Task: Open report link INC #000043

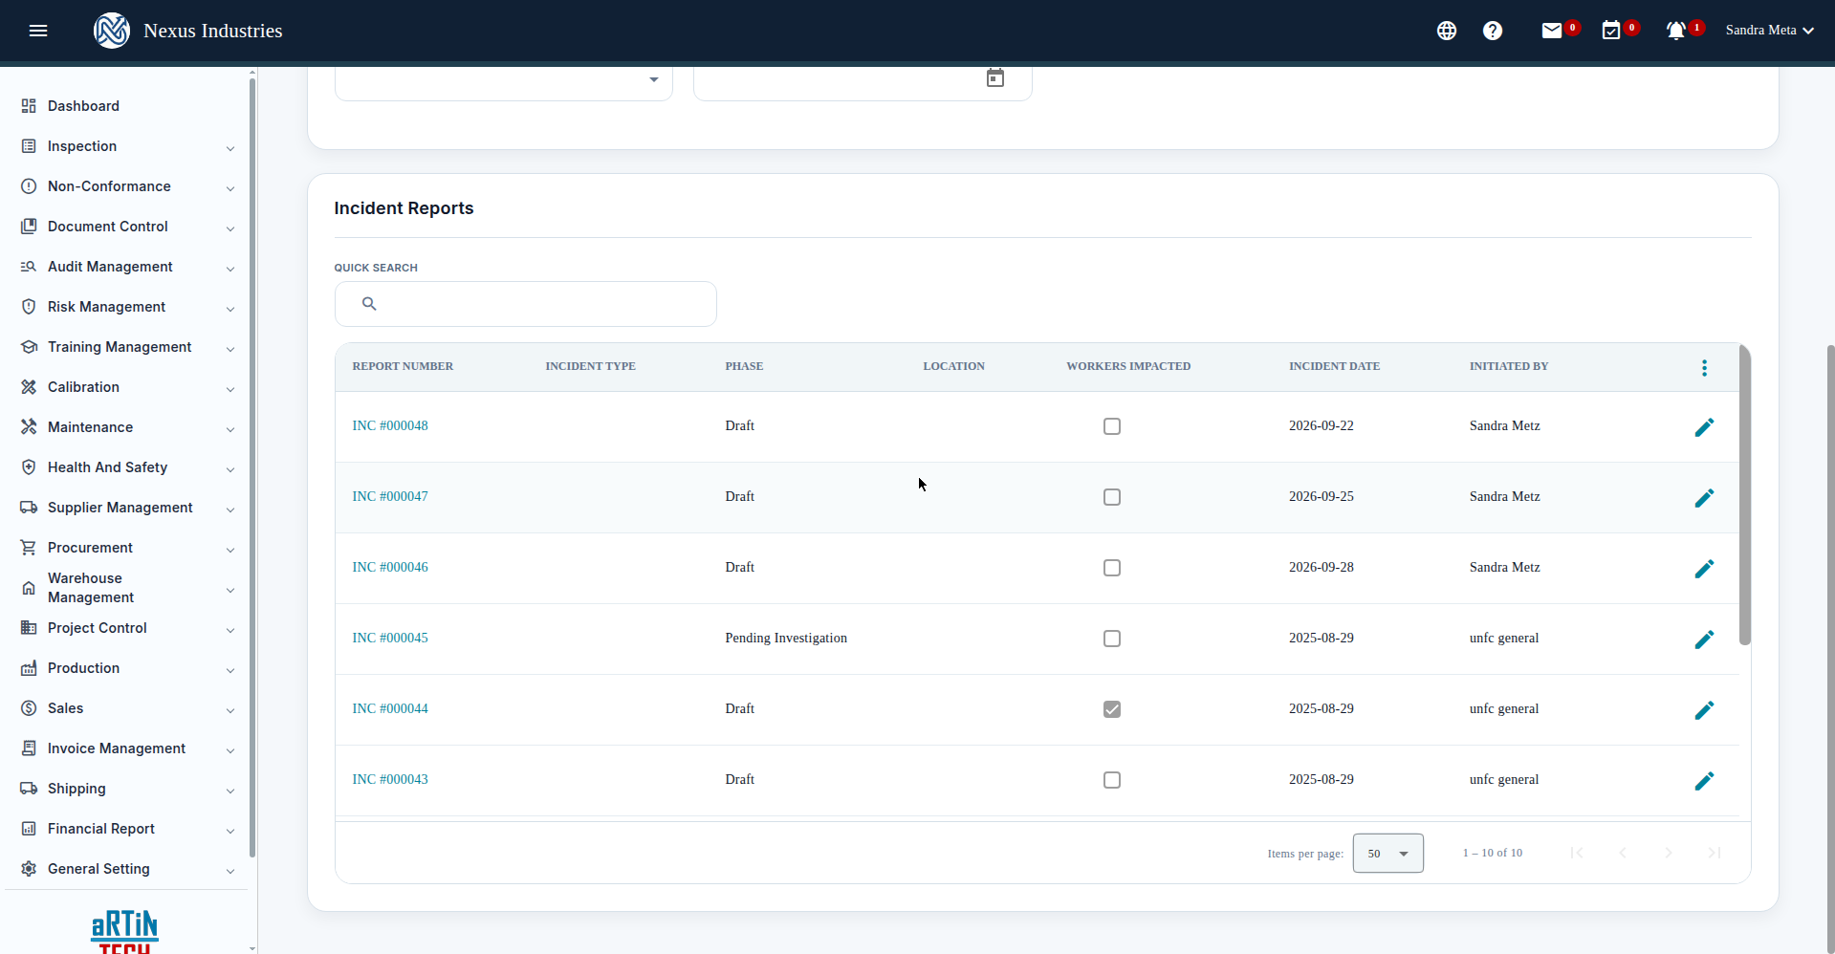Action: click(x=390, y=780)
